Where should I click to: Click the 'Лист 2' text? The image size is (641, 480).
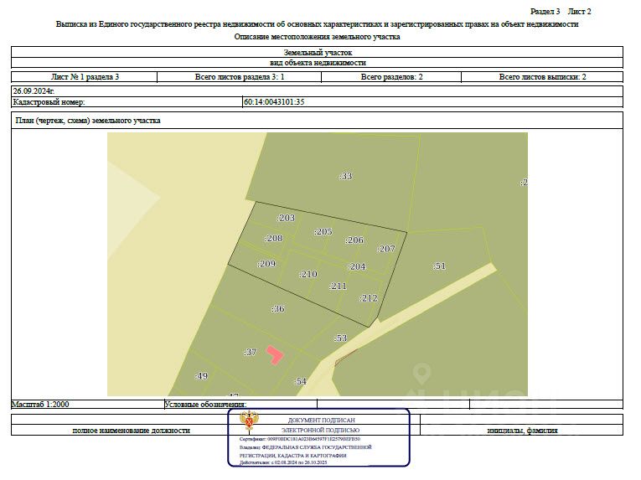579,12
